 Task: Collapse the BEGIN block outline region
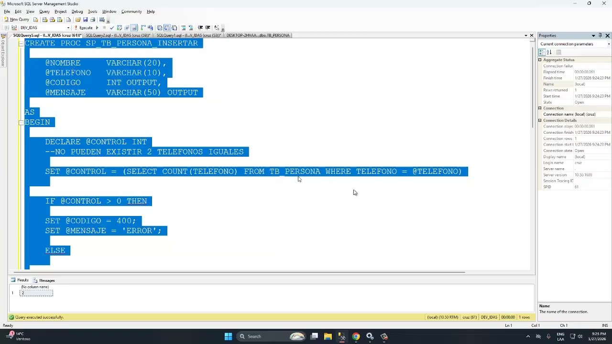21,122
